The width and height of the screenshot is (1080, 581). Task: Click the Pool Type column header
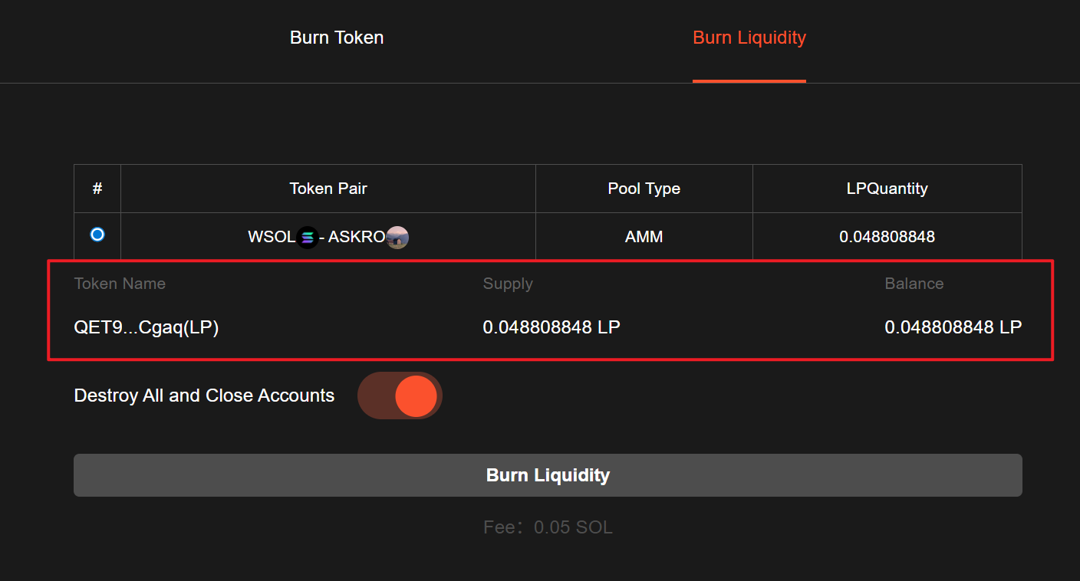[x=644, y=189]
